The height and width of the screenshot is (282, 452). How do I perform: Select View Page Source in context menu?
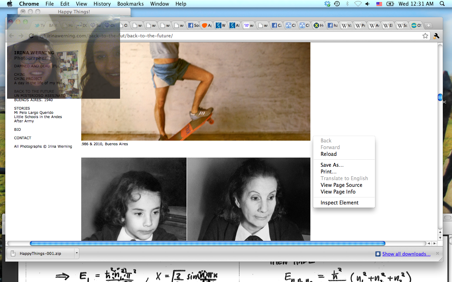(341, 185)
